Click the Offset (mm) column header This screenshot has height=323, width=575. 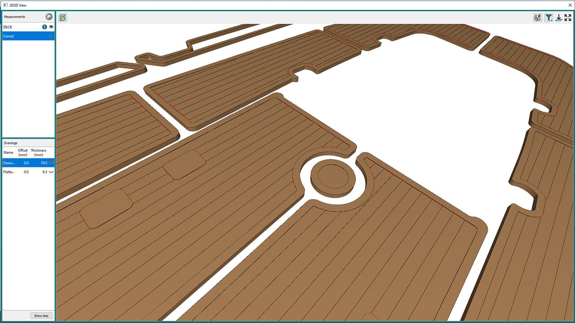coord(23,153)
